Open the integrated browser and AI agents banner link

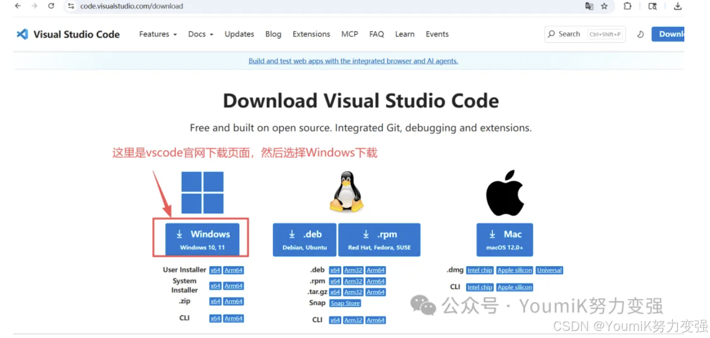353,61
